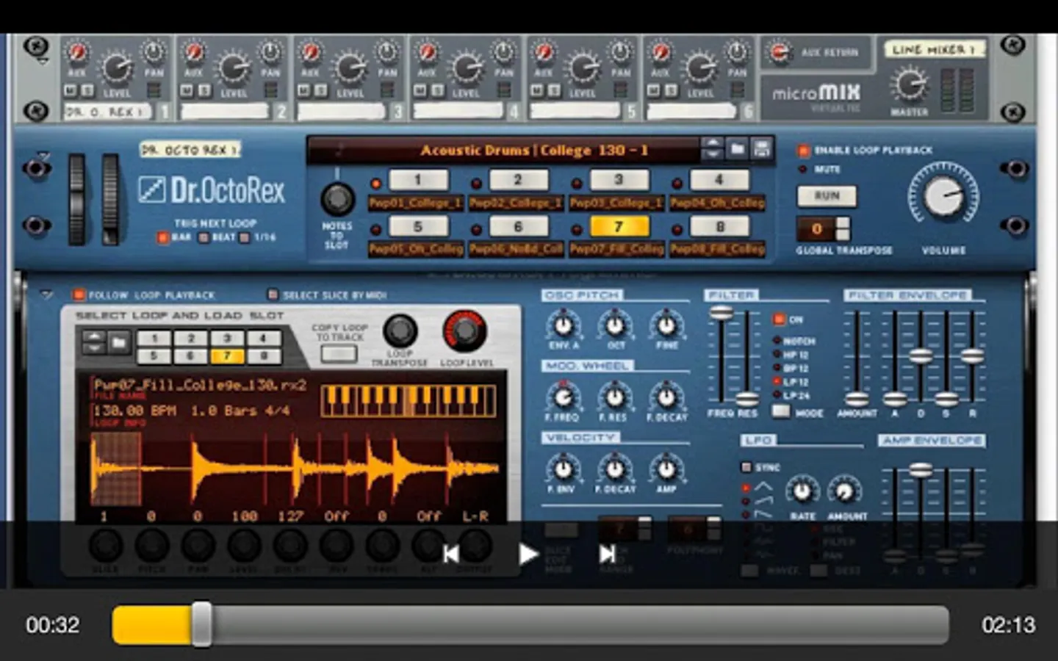This screenshot has width=1058, height=661.
Task: Solo mixer channel 1 with S button
Action: coord(87,90)
